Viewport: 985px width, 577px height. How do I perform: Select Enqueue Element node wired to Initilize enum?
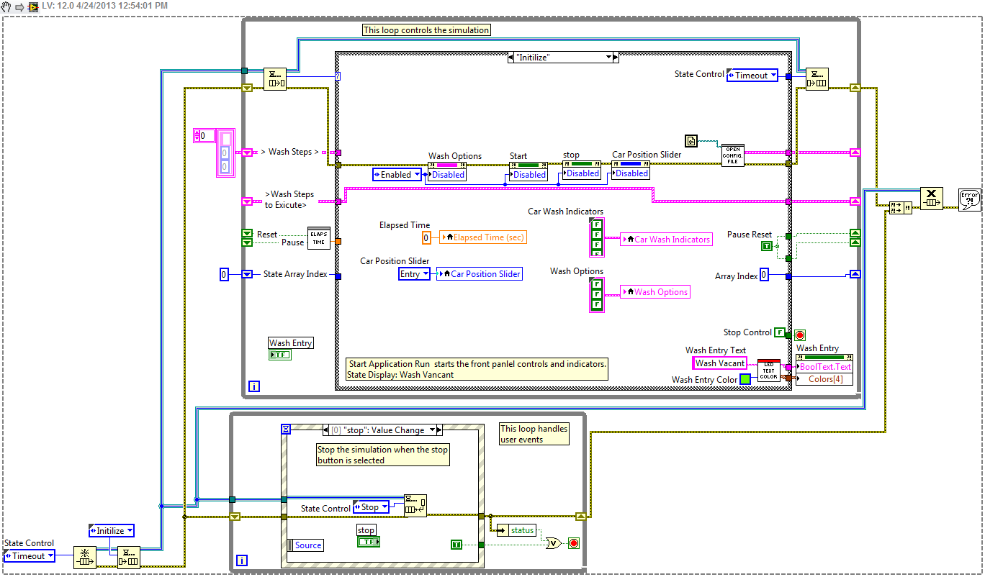pyautogui.click(x=129, y=557)
